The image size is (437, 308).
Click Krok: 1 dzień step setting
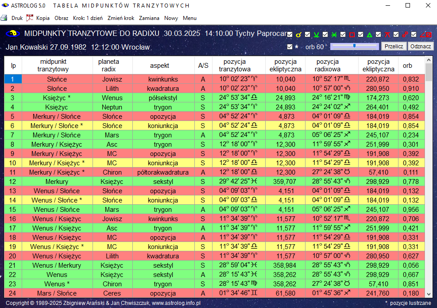[x=88, y=18]
